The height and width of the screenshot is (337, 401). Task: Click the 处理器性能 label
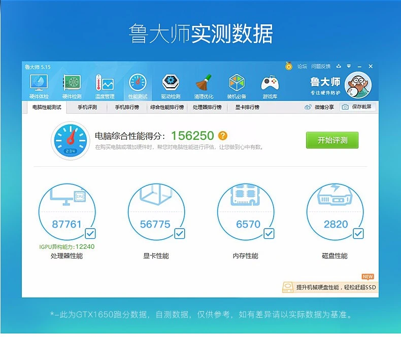point(66,256)
